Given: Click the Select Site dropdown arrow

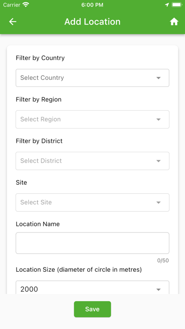Looking at the screenshot, I should pos(159,203).
